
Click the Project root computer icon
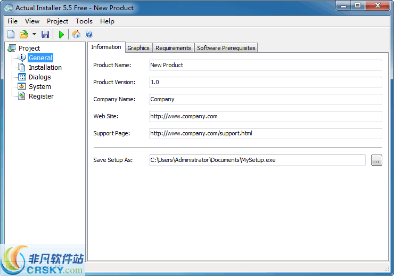[12, 48]
